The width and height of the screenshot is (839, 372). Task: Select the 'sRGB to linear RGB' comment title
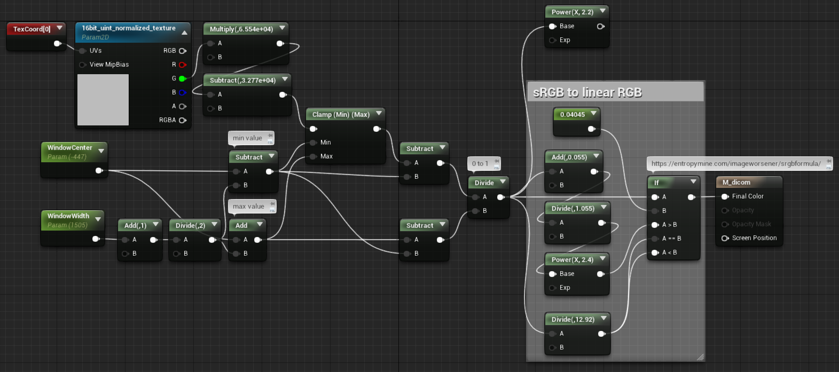click(x=587, y=92)
